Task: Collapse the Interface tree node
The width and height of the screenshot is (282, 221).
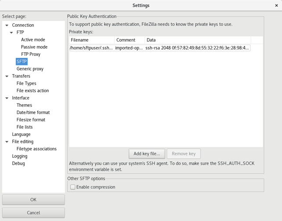Action: click(x=7, y=98)
